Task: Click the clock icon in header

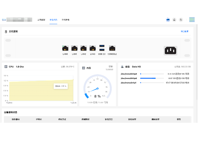Action: tap(181, 20)
